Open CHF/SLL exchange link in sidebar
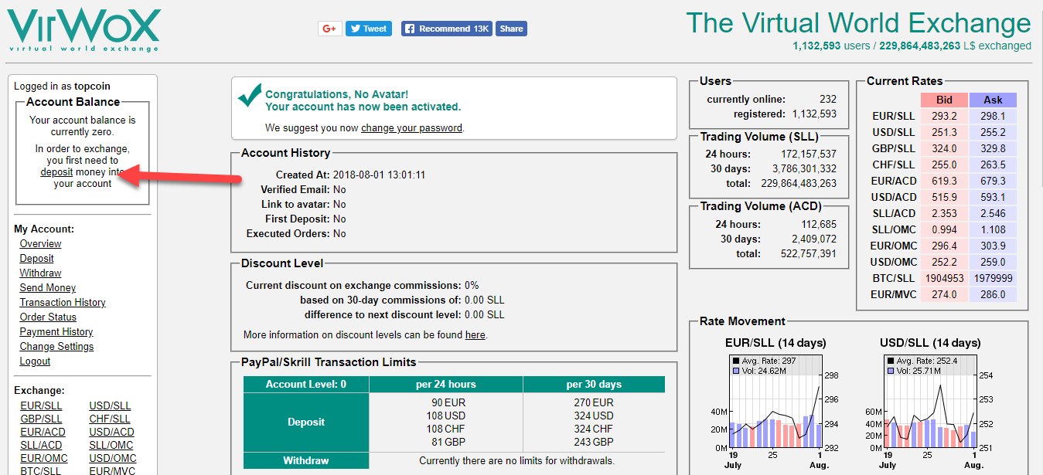This screenshot has width=1043, height=475. tap(110, 419)
